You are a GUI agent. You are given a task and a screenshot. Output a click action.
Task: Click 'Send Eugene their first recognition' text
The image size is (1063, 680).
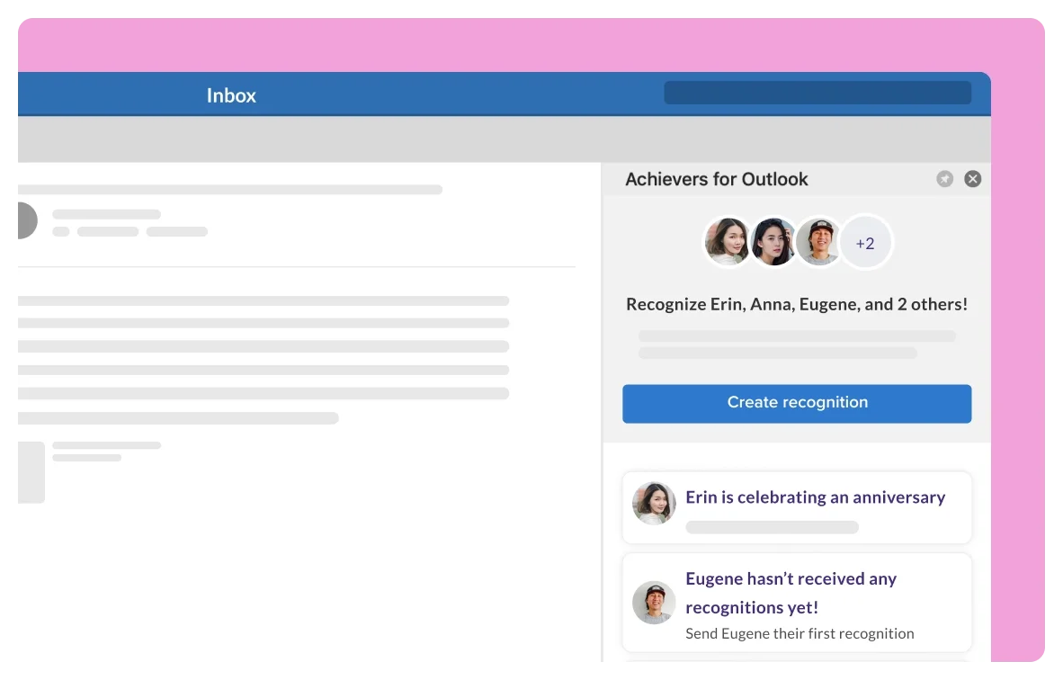pyautogui.click(x=799, y=633)
